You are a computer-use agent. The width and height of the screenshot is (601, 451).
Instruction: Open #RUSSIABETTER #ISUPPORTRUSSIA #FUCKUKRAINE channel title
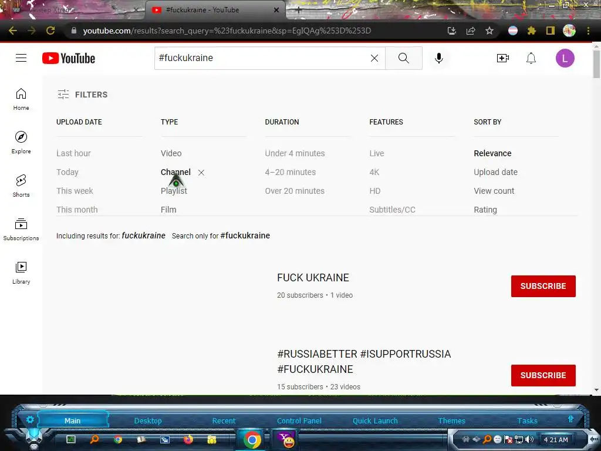364,361
